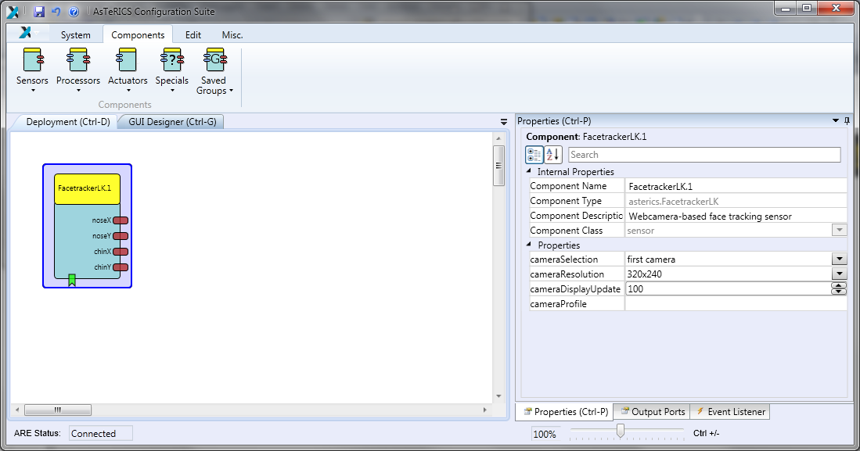860x451 pixels.
Task: Switch to the Output Ports tab
Action: 653,412
